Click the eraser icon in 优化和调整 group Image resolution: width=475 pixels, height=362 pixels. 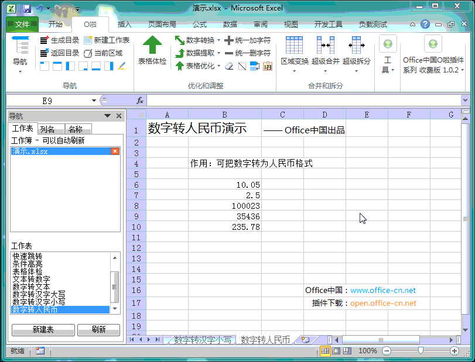230,66
